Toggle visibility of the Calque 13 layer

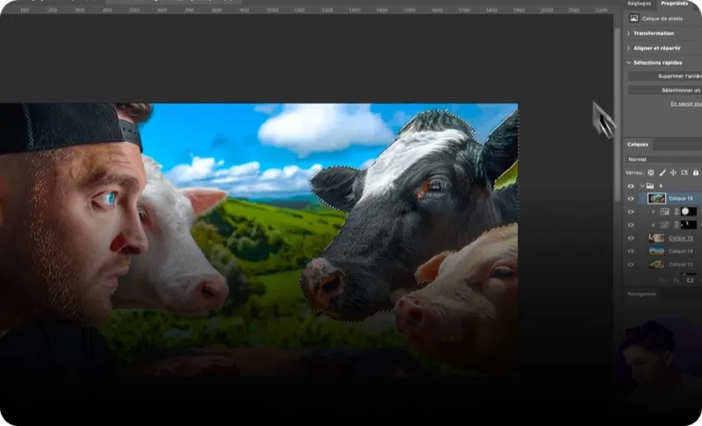[x=630, y=238]
